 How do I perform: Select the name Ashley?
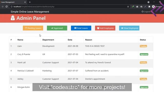point(20,79)
